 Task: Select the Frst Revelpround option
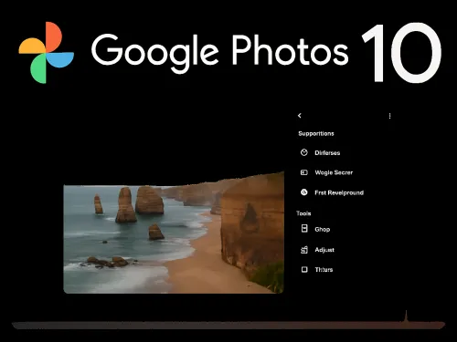click(x=339, y=192)
